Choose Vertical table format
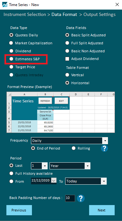 point(67,75)
